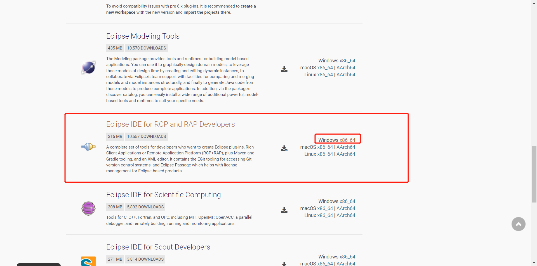The image size is (537, 266).
Task: Click the 271 MB size badge
Action: (x=115, y=259)
